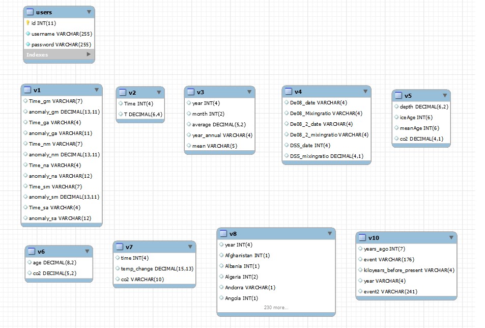
Task: Select the users table title
Action: pos(44,12)
